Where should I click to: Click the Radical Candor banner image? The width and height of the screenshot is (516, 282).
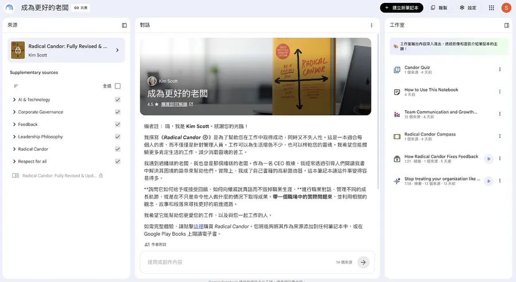tap(255, 77)
